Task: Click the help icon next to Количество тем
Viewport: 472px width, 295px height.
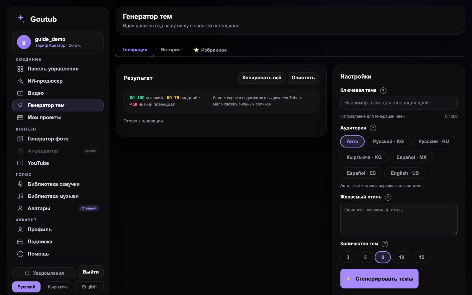Action: (x=385, y=244)
